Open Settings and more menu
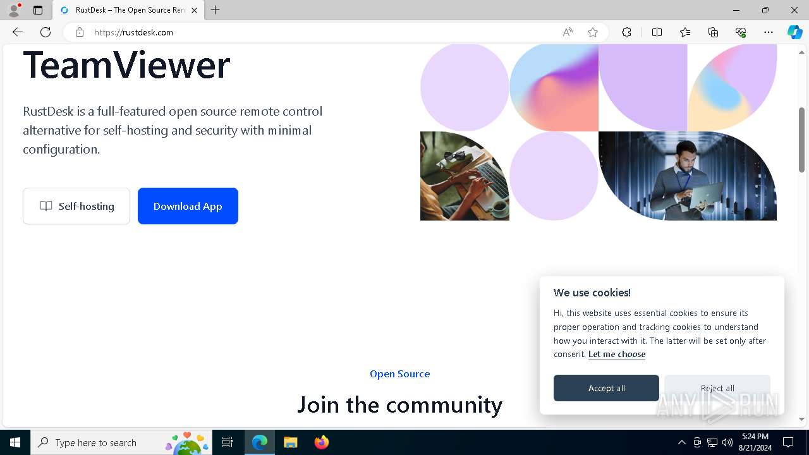809x455 pixels. (769, 32)
